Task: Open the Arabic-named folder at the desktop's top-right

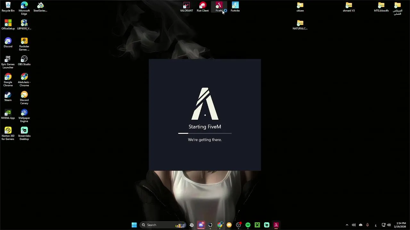Action: click(398, 8)
